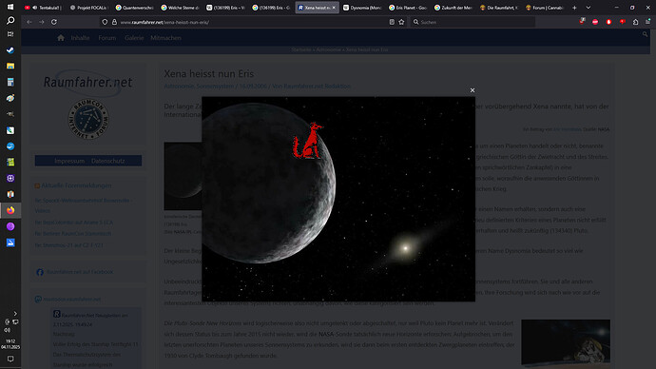Switch to Firefox in the taskbar
Viewport: 656px width, 369px height.
[x=10, y=210]
